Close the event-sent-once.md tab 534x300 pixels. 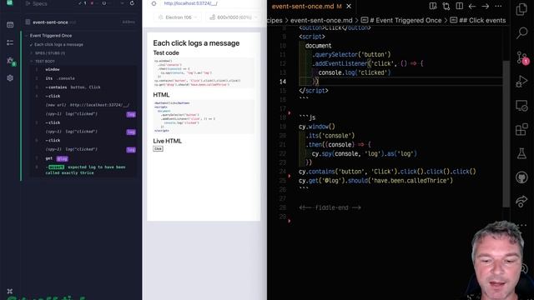point(349,6)
